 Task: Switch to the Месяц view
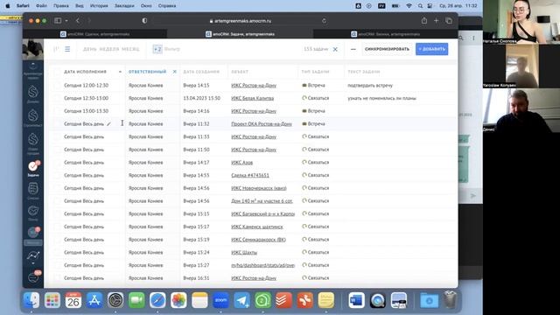130,49
